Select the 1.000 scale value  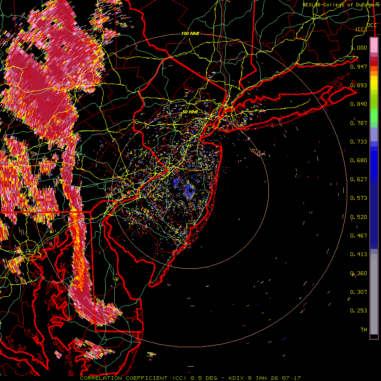click(359, 47)
